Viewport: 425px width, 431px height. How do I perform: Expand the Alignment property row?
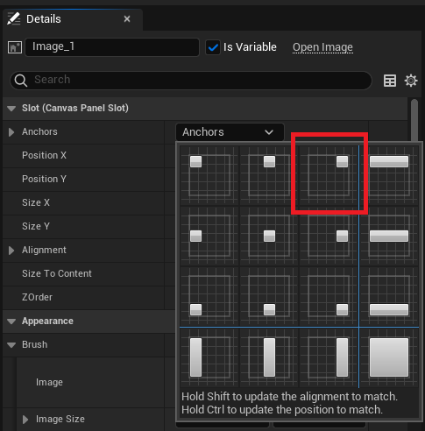11,251
